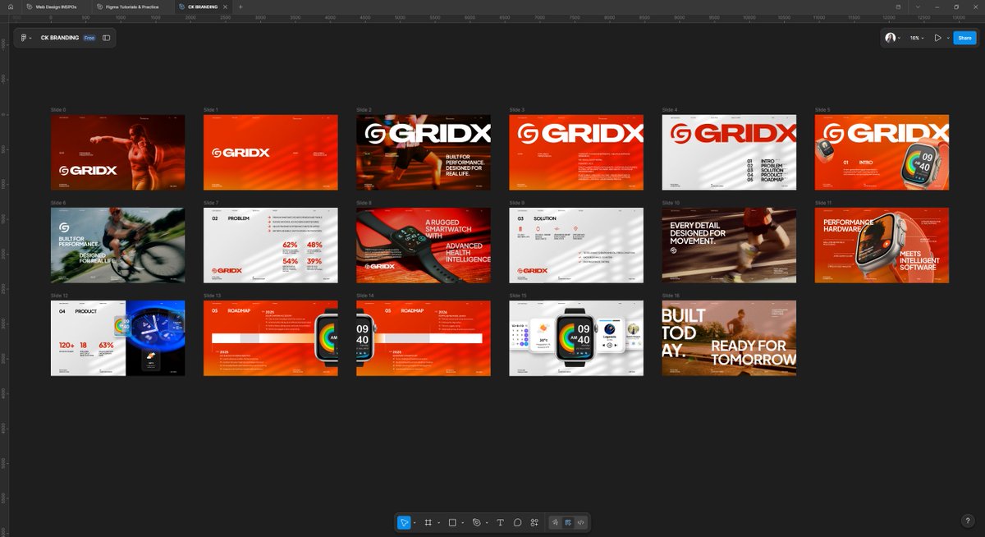Toggle the sidebar panel icon

[x=106, y=38]
